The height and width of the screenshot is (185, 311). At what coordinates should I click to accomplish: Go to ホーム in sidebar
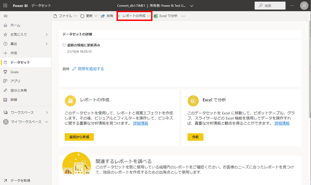point(15,25)
